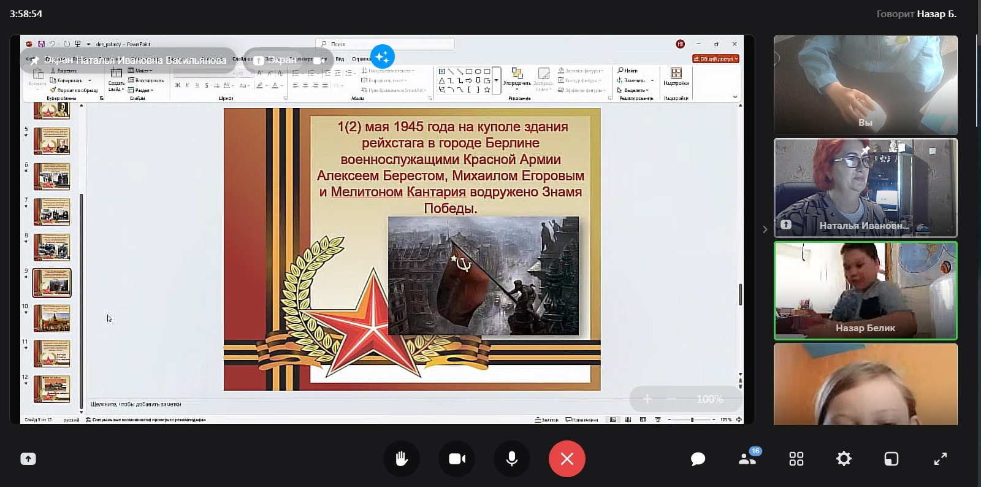This screenshot has width=981, height=487.
Task: Click "Формат по образцу" format painter
Action: pos(74,90)
